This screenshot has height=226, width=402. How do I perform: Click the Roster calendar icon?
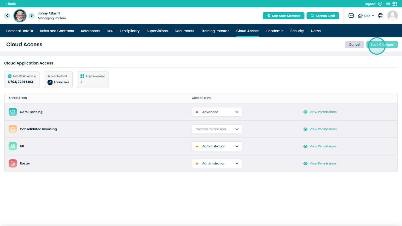[x=13, y=163]
